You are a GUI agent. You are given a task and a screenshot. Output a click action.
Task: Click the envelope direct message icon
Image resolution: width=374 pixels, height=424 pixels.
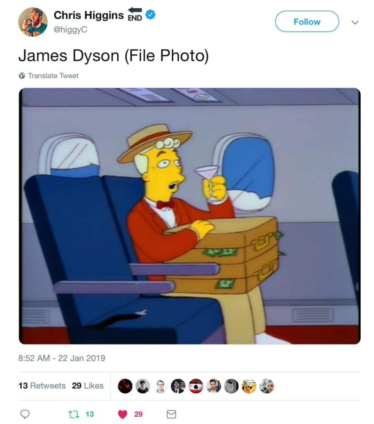click(x=171, y=414)
